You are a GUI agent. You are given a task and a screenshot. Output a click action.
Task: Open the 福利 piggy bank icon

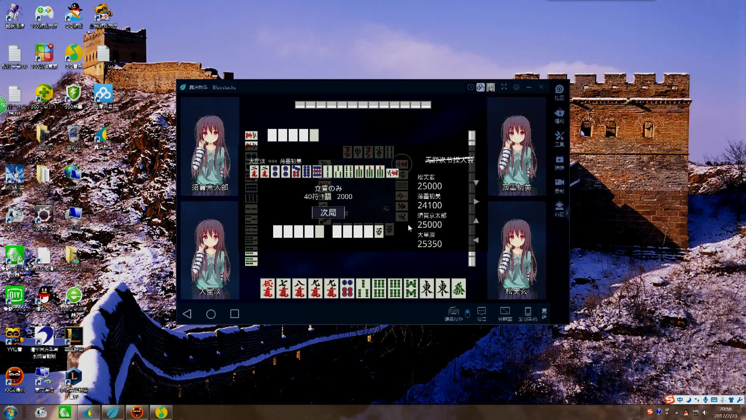click(559, 115)
